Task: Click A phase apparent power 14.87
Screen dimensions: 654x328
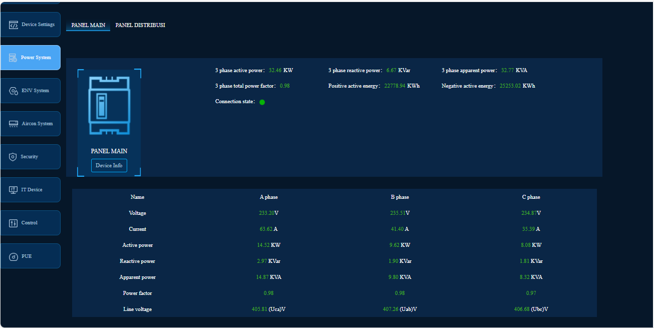Action: click(x=262, y=277)
